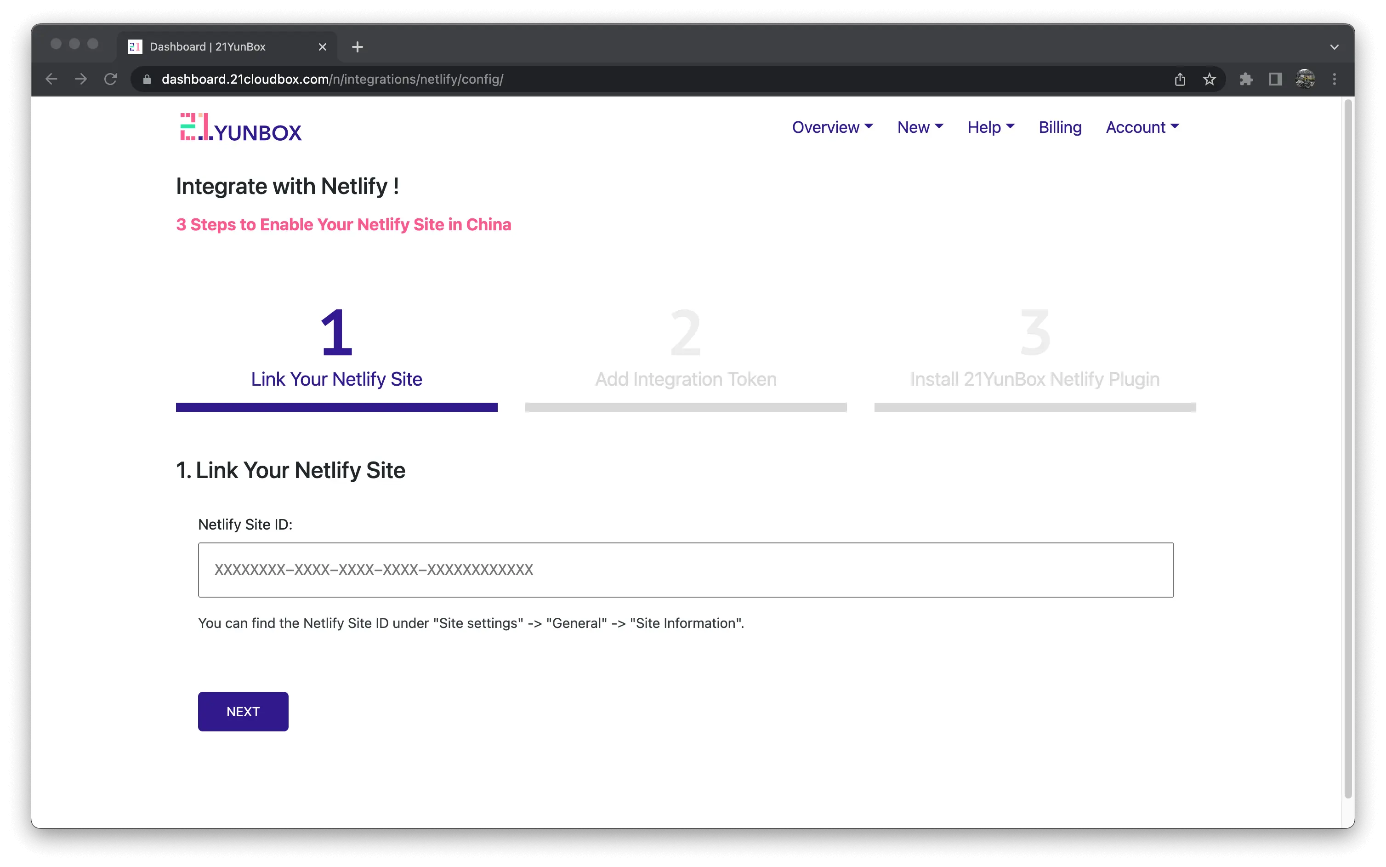Click the share page icon

click(x=1180, y=79)
